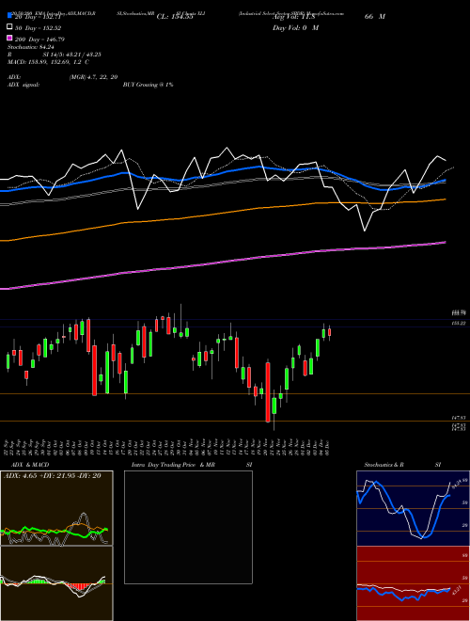The width and height of the screenshot is (470, 621).
Task: Open the MACD histogram mini chart
Action: coord(56,583)
